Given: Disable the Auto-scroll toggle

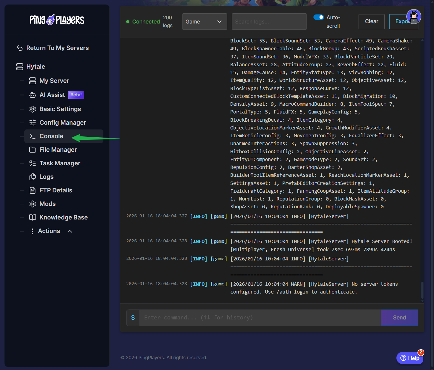Looking at the screenshot, I should pyautogui.click(x=319, y=17).
